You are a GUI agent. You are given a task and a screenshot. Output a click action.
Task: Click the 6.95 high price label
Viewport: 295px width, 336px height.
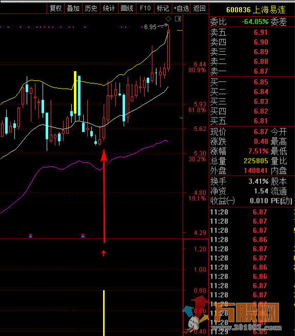click(150, 27)
